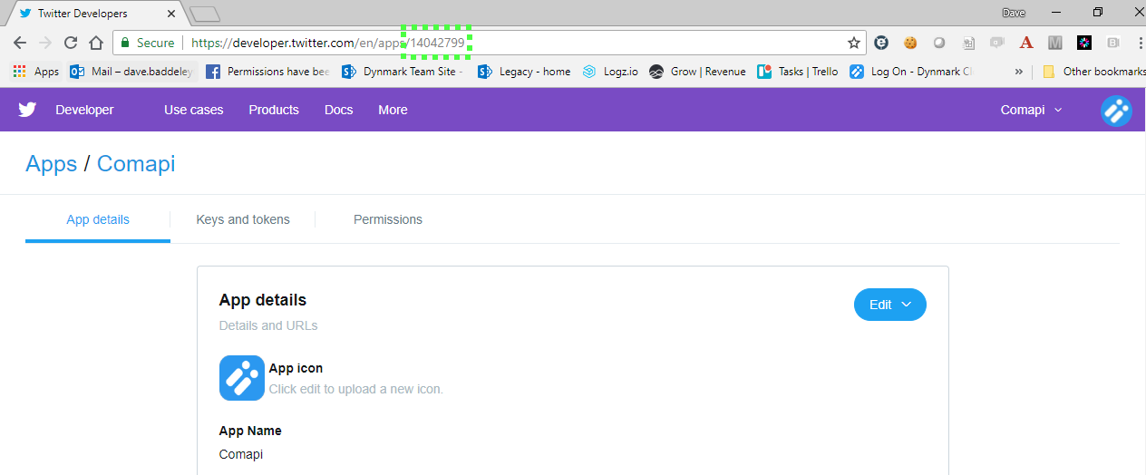Open the Facebook Permissions bookmark

coord(267,72)
